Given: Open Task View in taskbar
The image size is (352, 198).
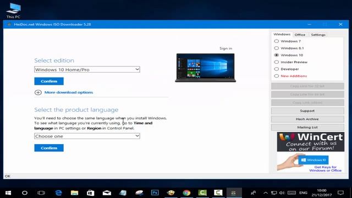Looking at the screenshot, I should tap(41, 193).
